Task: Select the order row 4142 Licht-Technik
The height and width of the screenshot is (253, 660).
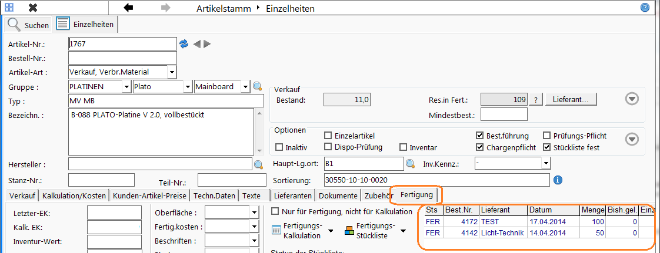Action: click(x=539, y=232)
